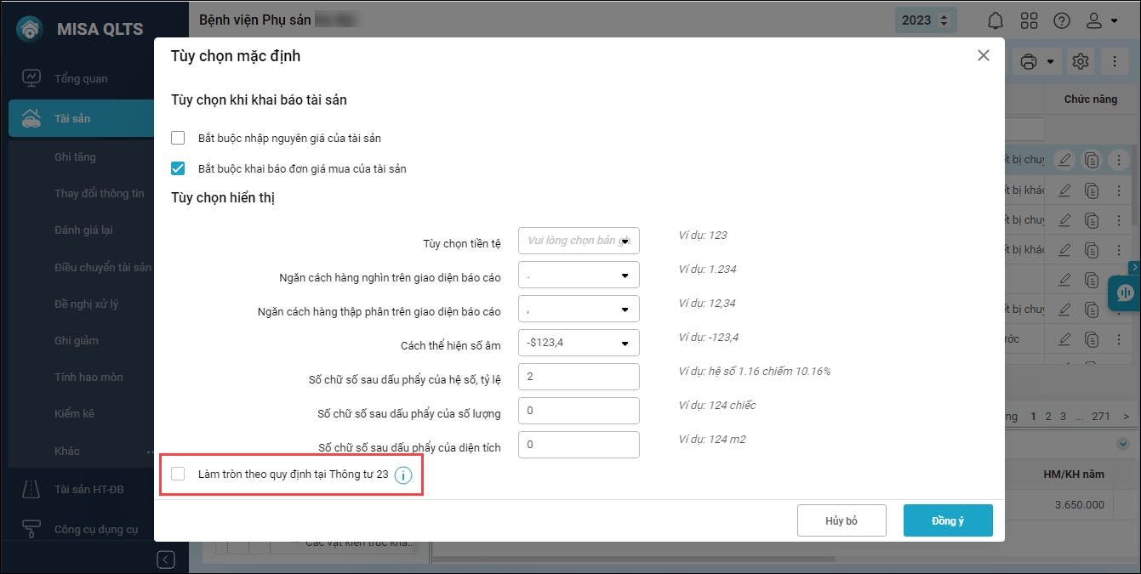Collapse the sidebar with arrow icon
The image size is (1141, 574).
[166, 559]
